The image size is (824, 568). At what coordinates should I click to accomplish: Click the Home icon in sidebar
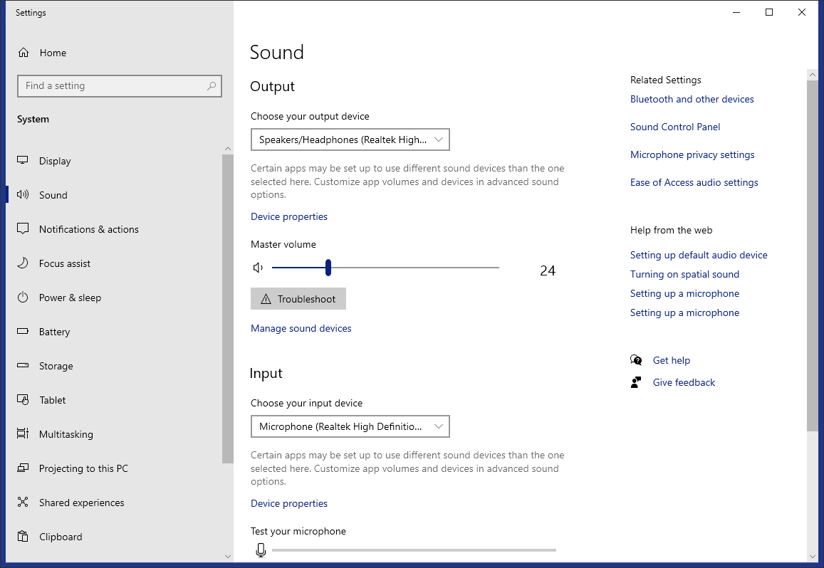[x=23, y=53]
